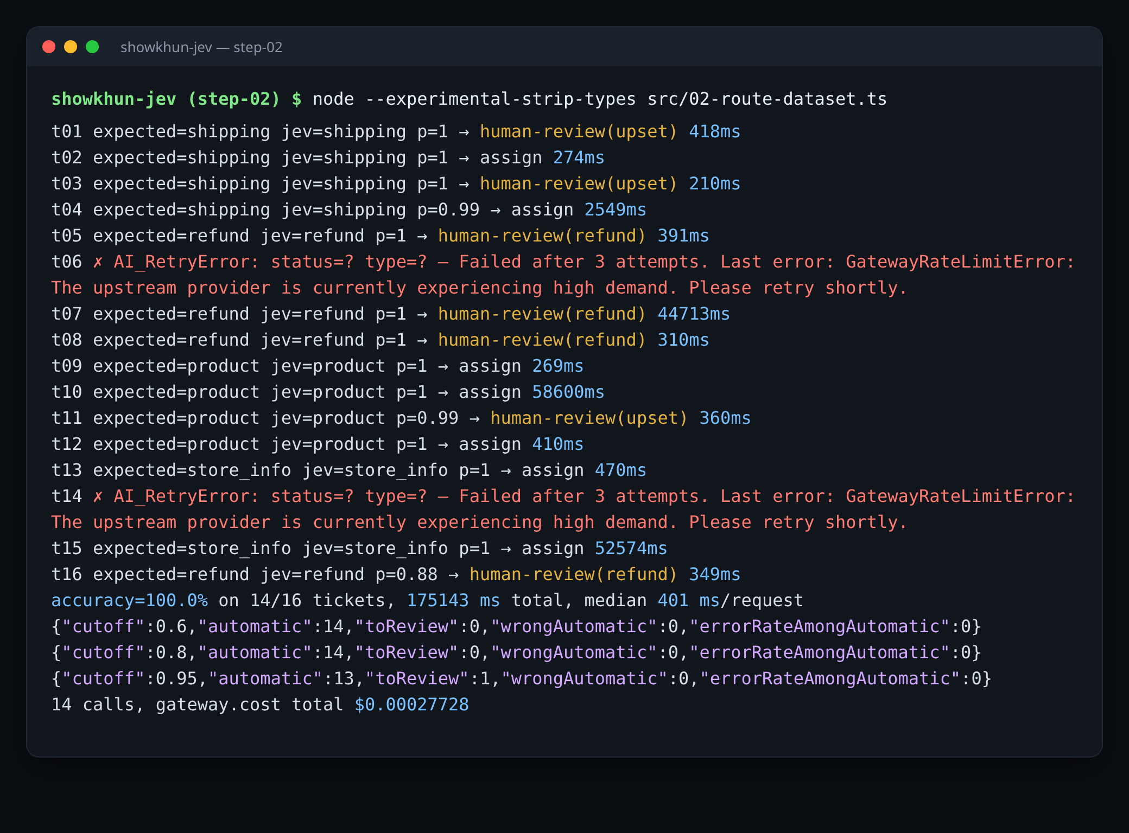Screen dimensions: 1129x833
Task: Click the green prompt 'showkhun-jev (step-02) $'
Action: click(176, 99)
